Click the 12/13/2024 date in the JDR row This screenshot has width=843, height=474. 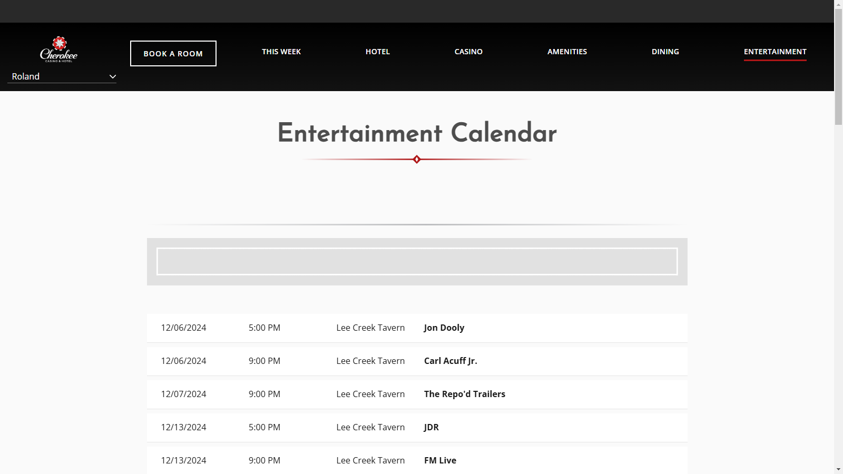[x=183, y=427]
